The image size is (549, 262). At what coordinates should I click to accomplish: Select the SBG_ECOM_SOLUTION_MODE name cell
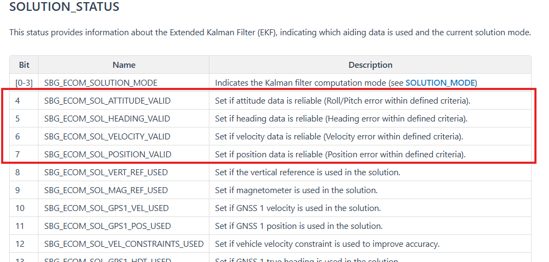click(101, 83)
